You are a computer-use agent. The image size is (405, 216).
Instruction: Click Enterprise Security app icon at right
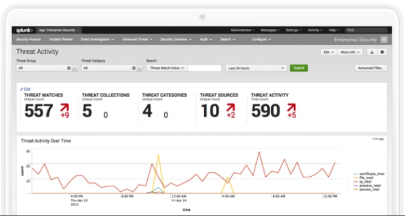(x=384, y=40)
